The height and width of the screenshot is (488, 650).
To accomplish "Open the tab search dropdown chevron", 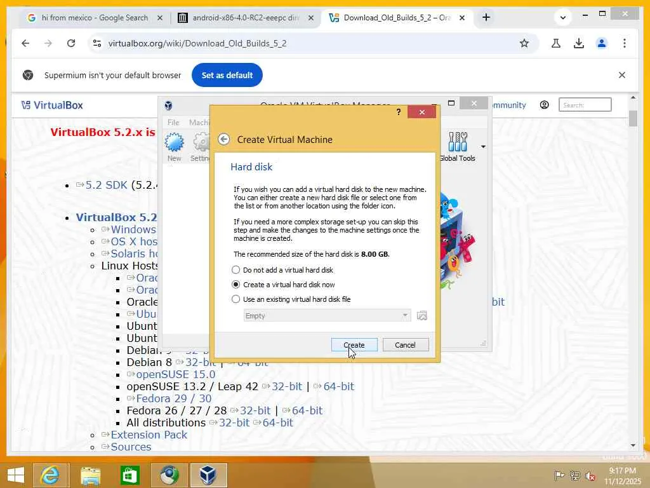I will [562, 17].
